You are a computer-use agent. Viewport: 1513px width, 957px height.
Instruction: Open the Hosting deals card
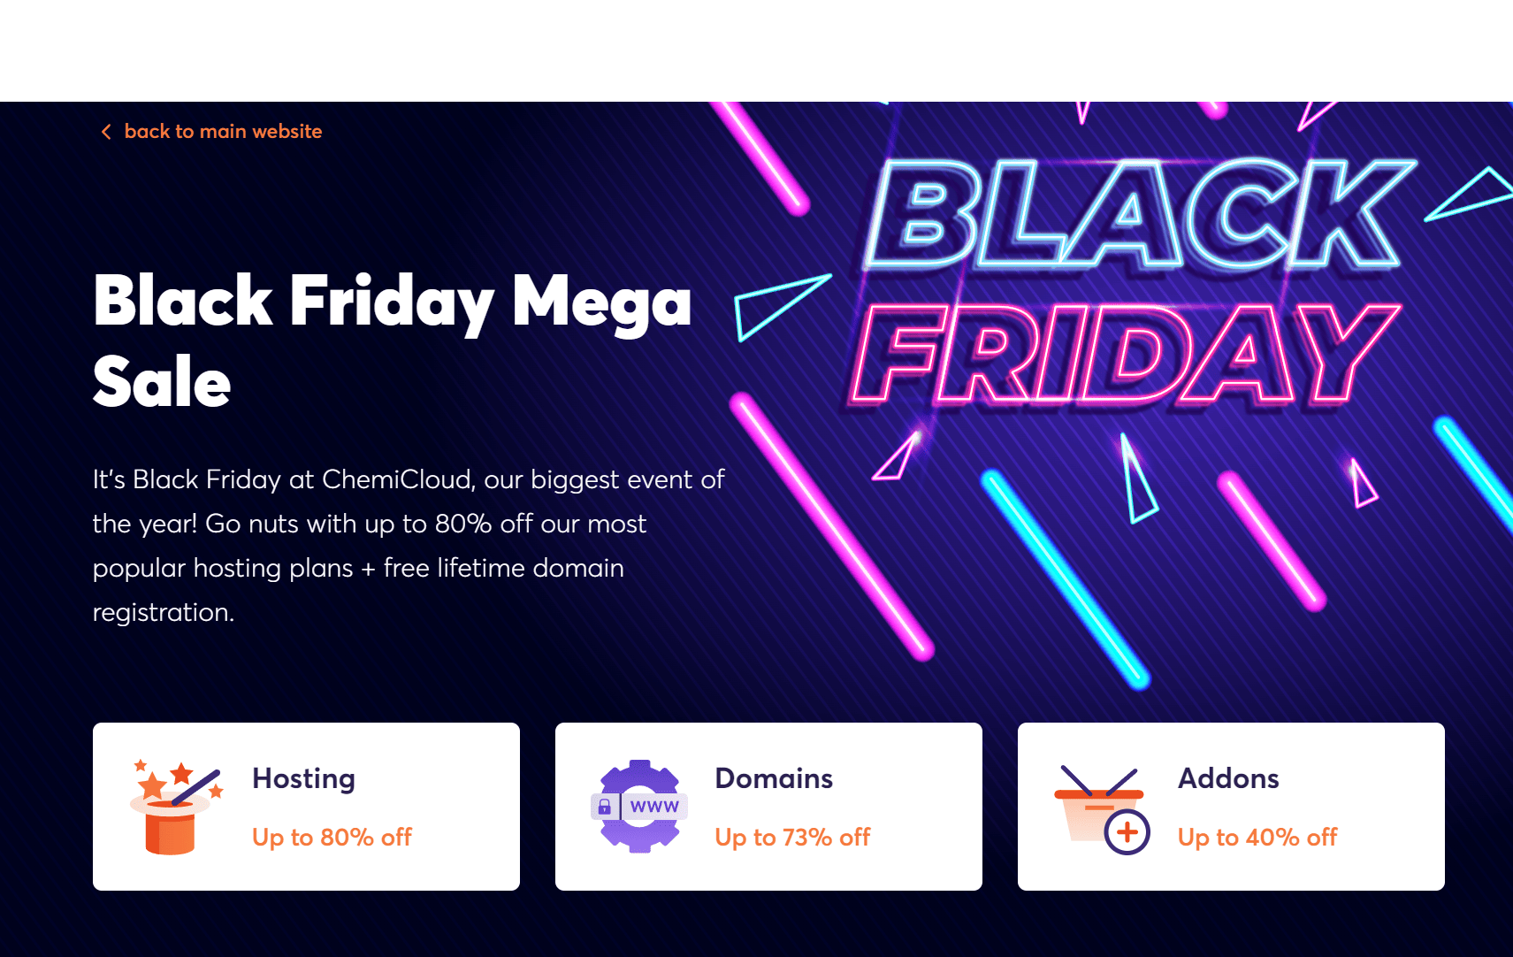pyautogui.click(x=305, y=806)
